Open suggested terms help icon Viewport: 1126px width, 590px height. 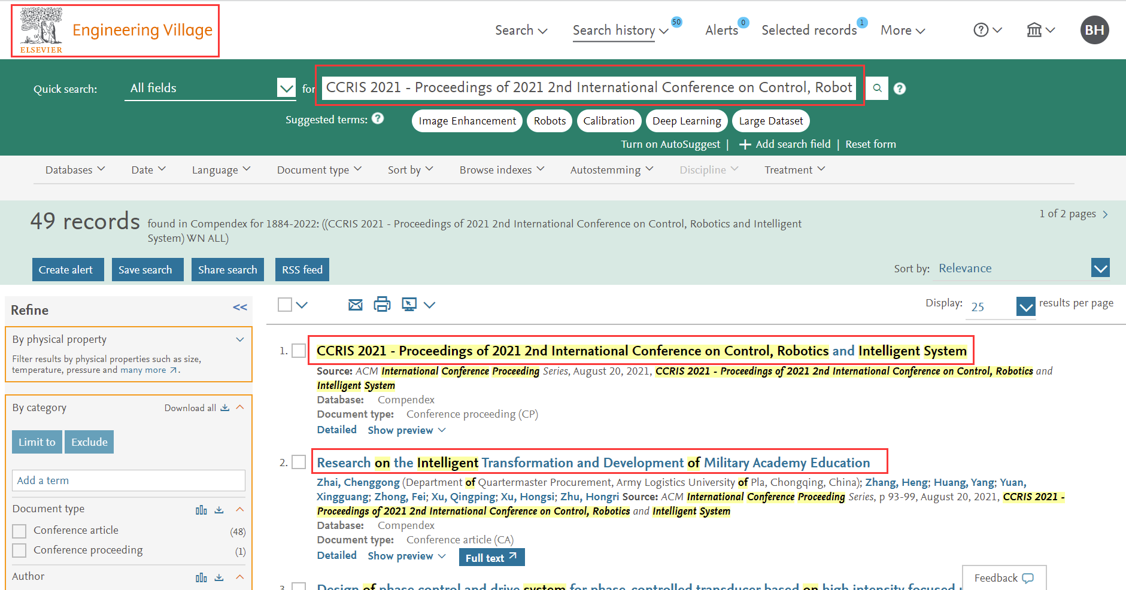point(378,118)
